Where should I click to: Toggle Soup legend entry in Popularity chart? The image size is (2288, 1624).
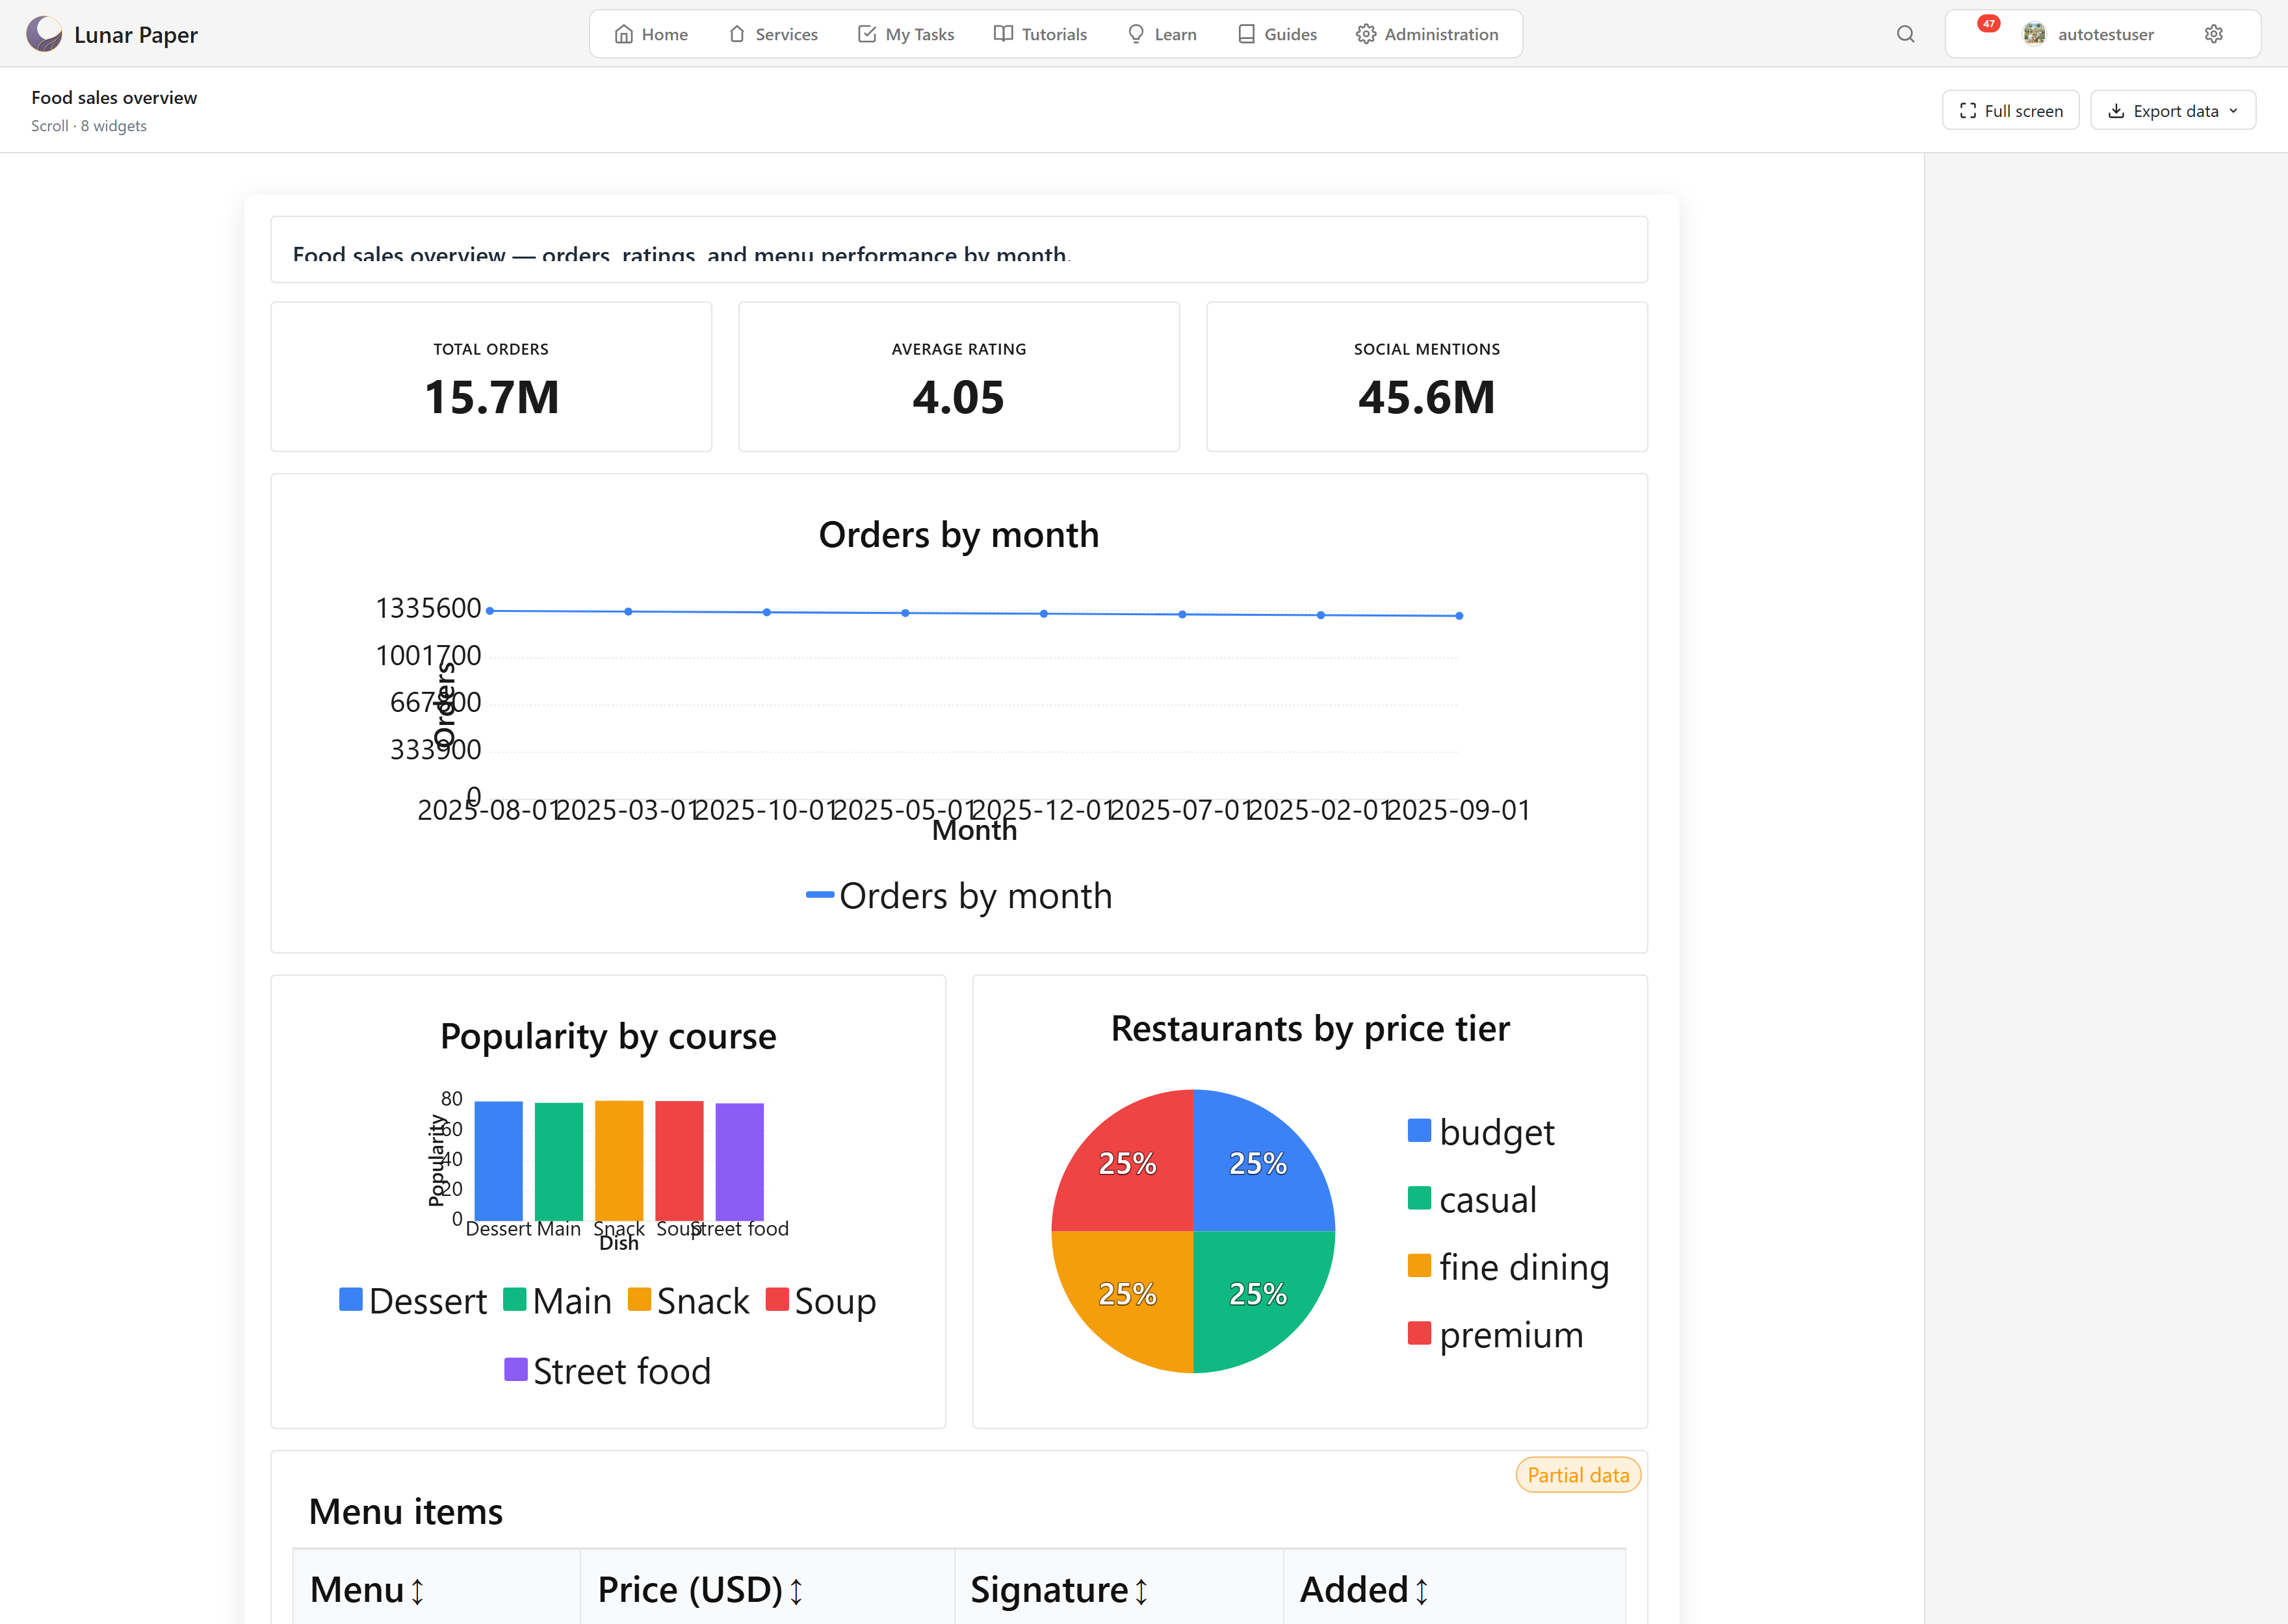[822, 1301]
